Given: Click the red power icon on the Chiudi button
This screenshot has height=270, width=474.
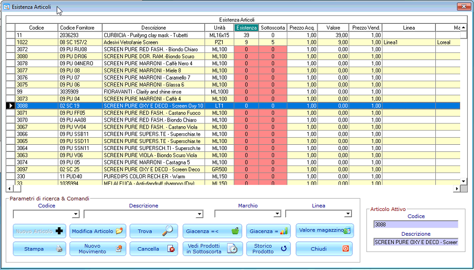Looking at the screenshot, I should (x=346, y=249).
